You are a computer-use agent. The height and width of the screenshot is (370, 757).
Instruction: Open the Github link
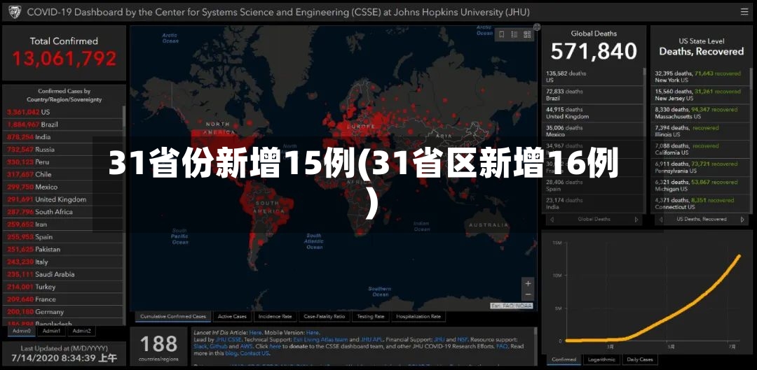[x=218, y=346]
